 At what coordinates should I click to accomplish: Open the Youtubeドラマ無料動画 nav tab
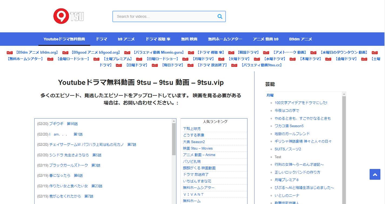64,39
